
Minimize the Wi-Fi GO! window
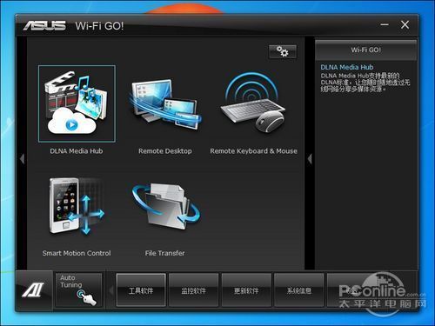[x=385, y=25]
